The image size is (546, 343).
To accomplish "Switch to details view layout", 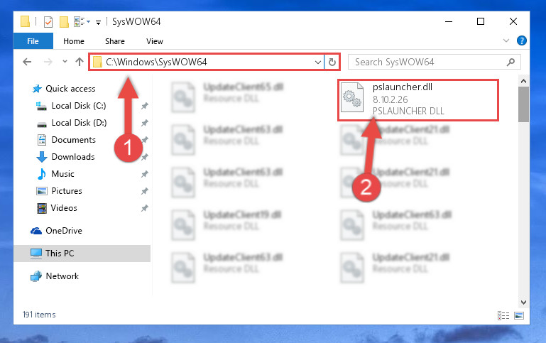I will [x=503, y=315].
